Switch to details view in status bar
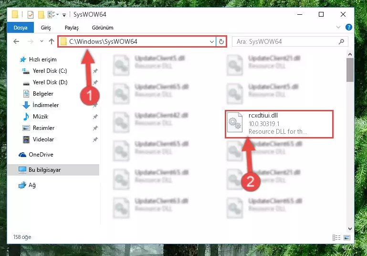This screenshot has height=256, width=367. click(336, 237)
